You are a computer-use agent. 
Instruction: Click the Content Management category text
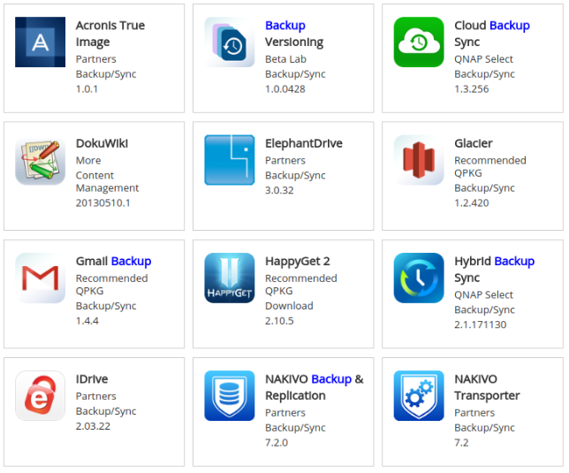(x=108, y=181)
